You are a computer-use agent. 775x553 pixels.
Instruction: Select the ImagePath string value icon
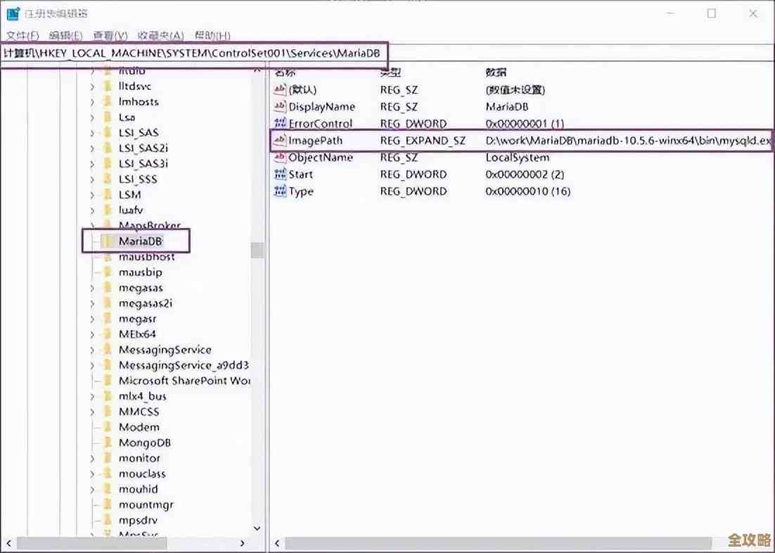[x=281, y=141]
